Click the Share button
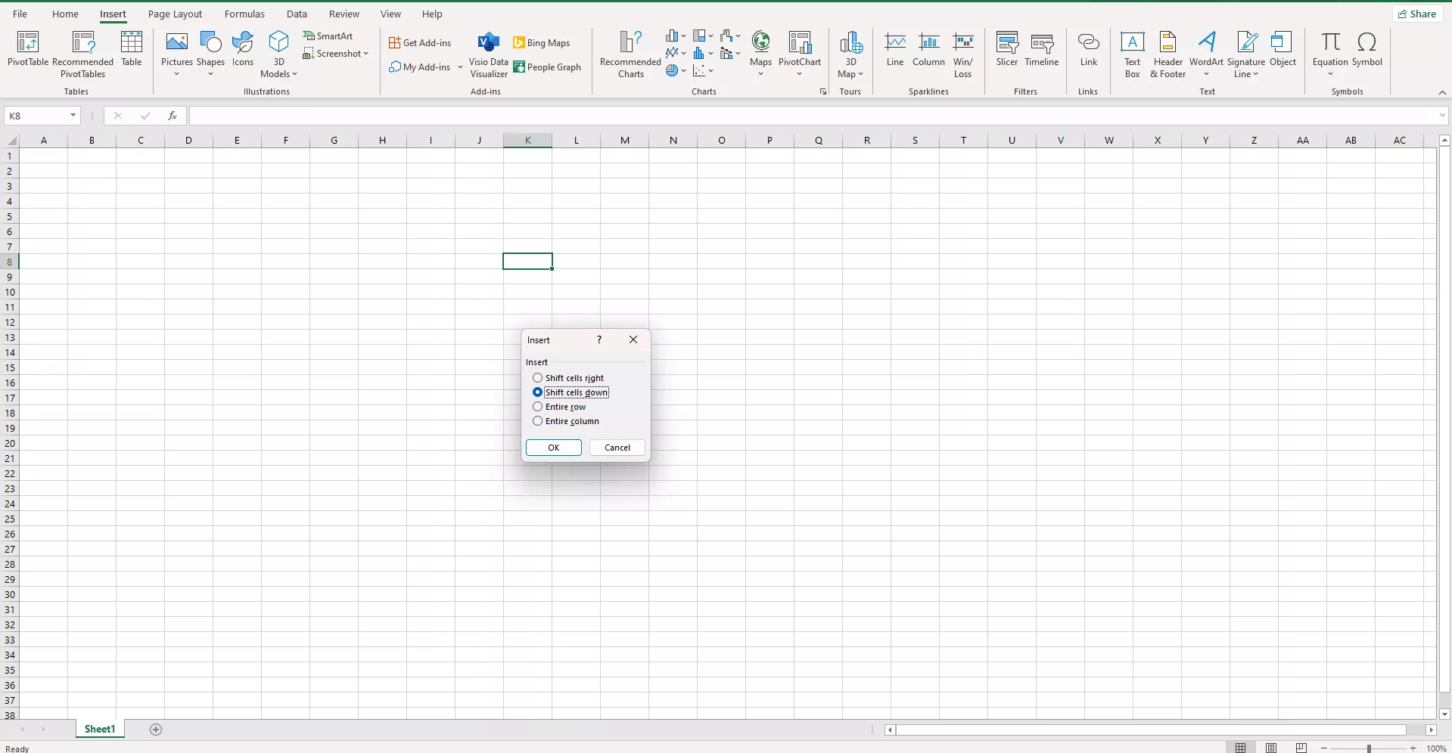 pos(1417,14)
